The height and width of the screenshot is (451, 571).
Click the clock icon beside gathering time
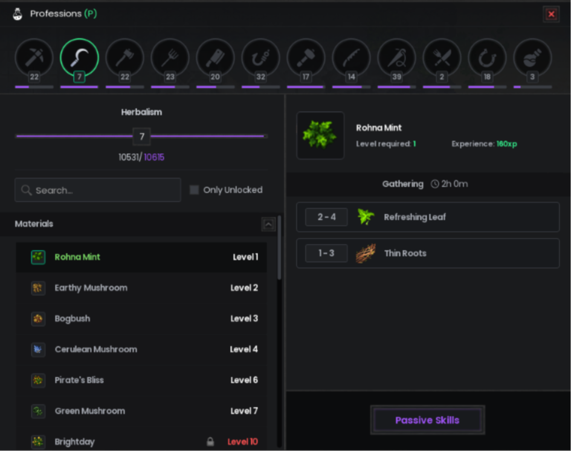pos(435,184)
